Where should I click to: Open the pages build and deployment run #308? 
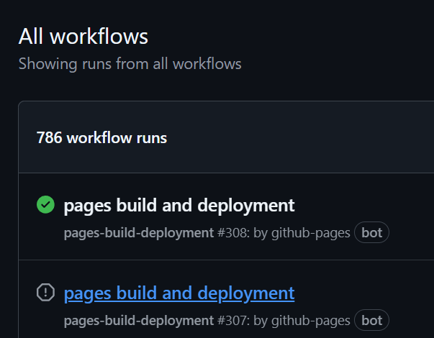click(x=179, y=206)
